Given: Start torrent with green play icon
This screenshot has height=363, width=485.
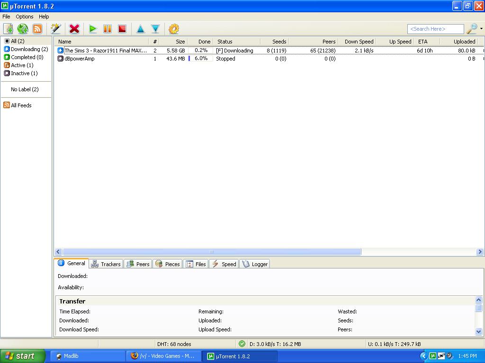Looking at the screenshot, I should click(x=93, y=29).
